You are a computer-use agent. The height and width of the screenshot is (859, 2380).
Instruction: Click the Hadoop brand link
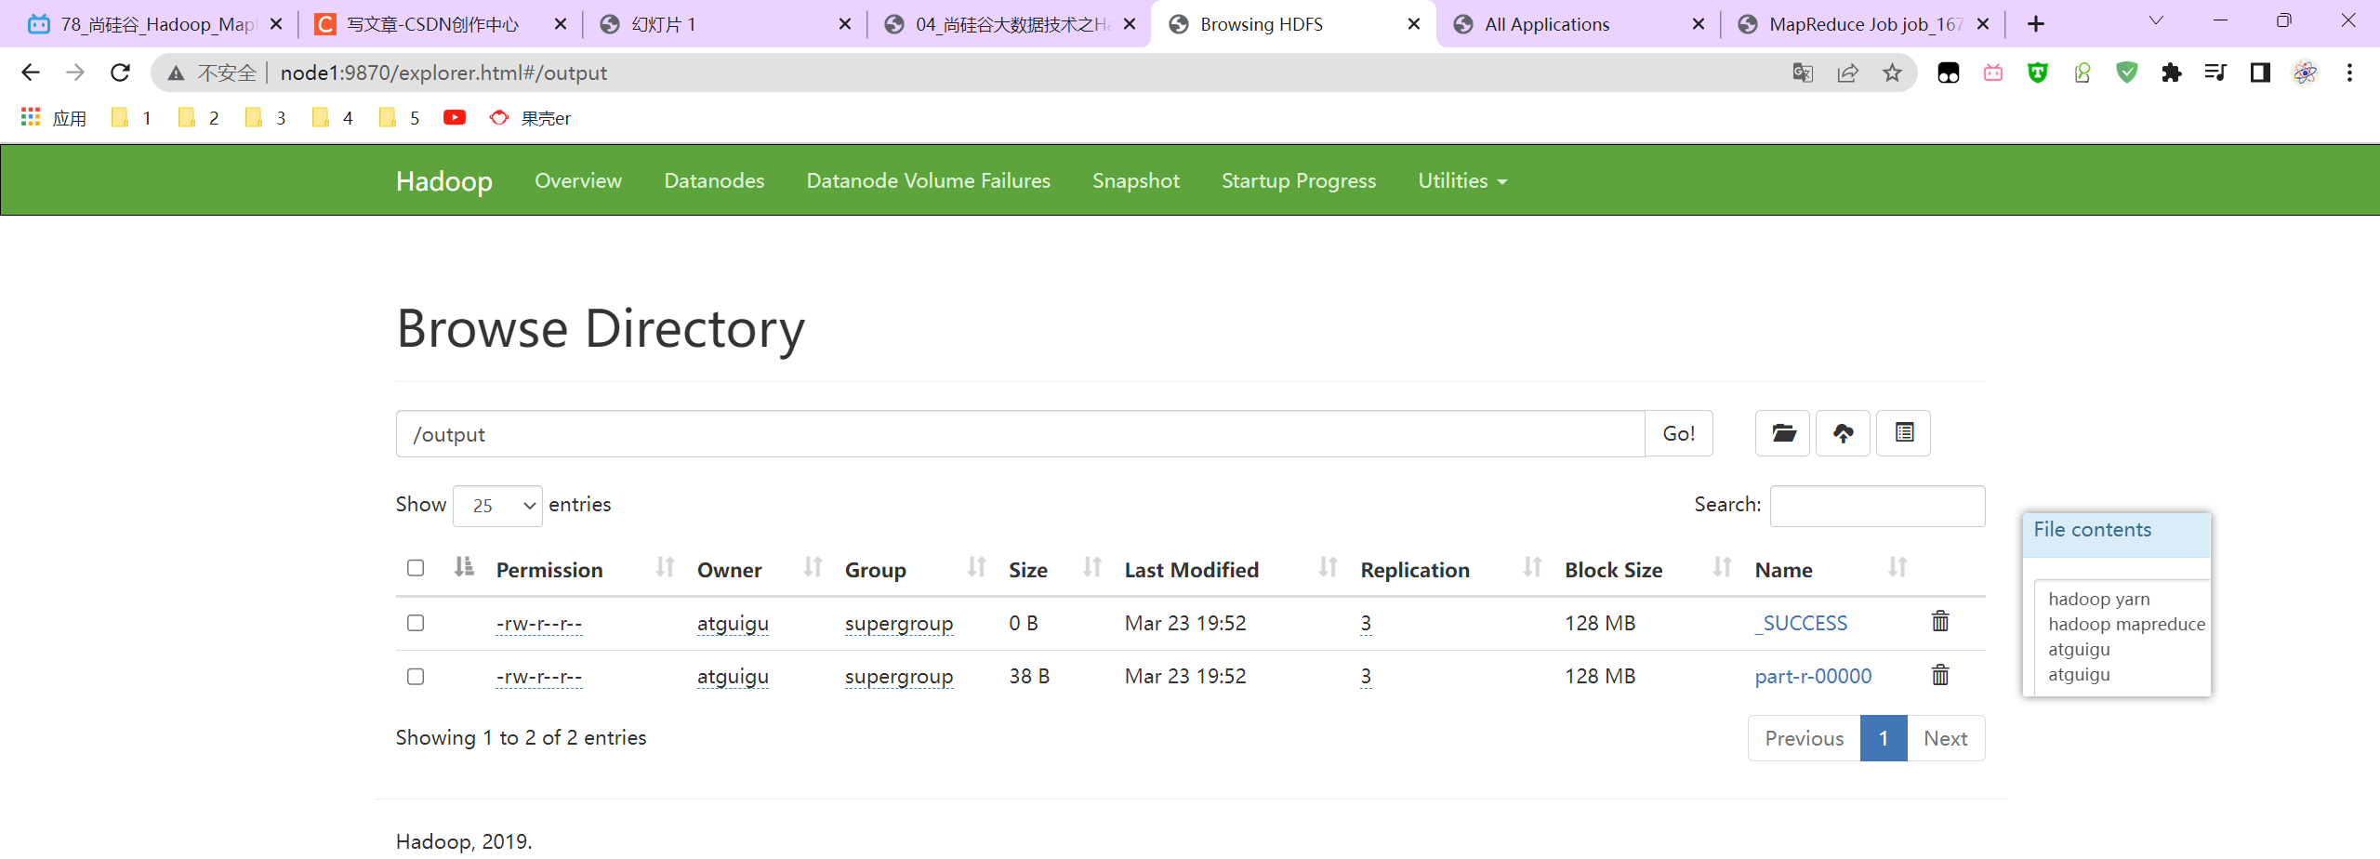[443, 180]
